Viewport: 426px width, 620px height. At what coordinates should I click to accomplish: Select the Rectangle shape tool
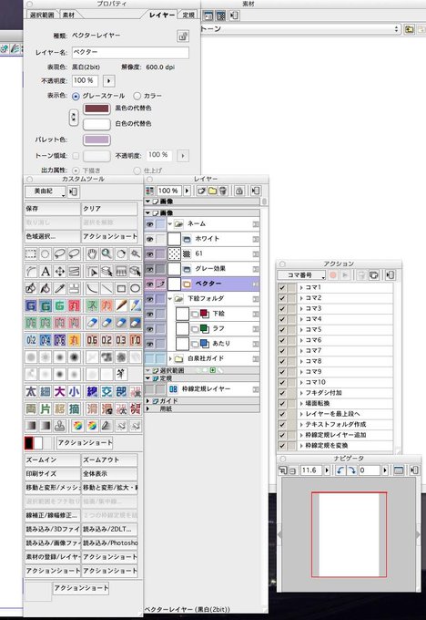tap(121, 288)
